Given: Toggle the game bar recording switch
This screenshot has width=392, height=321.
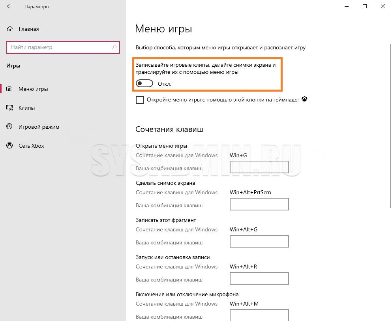Looking at the screenshot, I should [x=144, y=83].
